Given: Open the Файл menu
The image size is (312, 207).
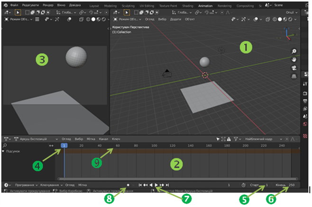Looking at the screenshot, I should pos(14,5).
